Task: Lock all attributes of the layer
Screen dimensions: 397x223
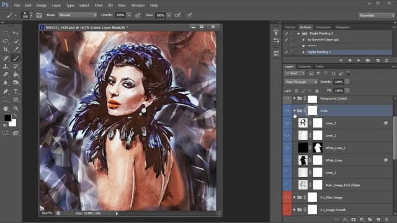Action: point(317,91)
